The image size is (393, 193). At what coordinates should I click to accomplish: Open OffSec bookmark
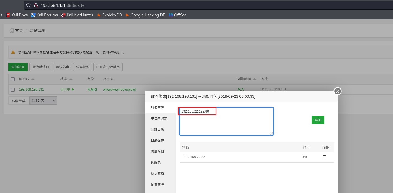pos(177,15)
